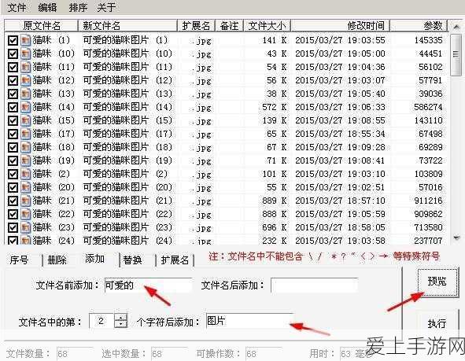Uncheck the checkbox for 猫咪 (10)
The image size is (465, 361).
[13, 54]
